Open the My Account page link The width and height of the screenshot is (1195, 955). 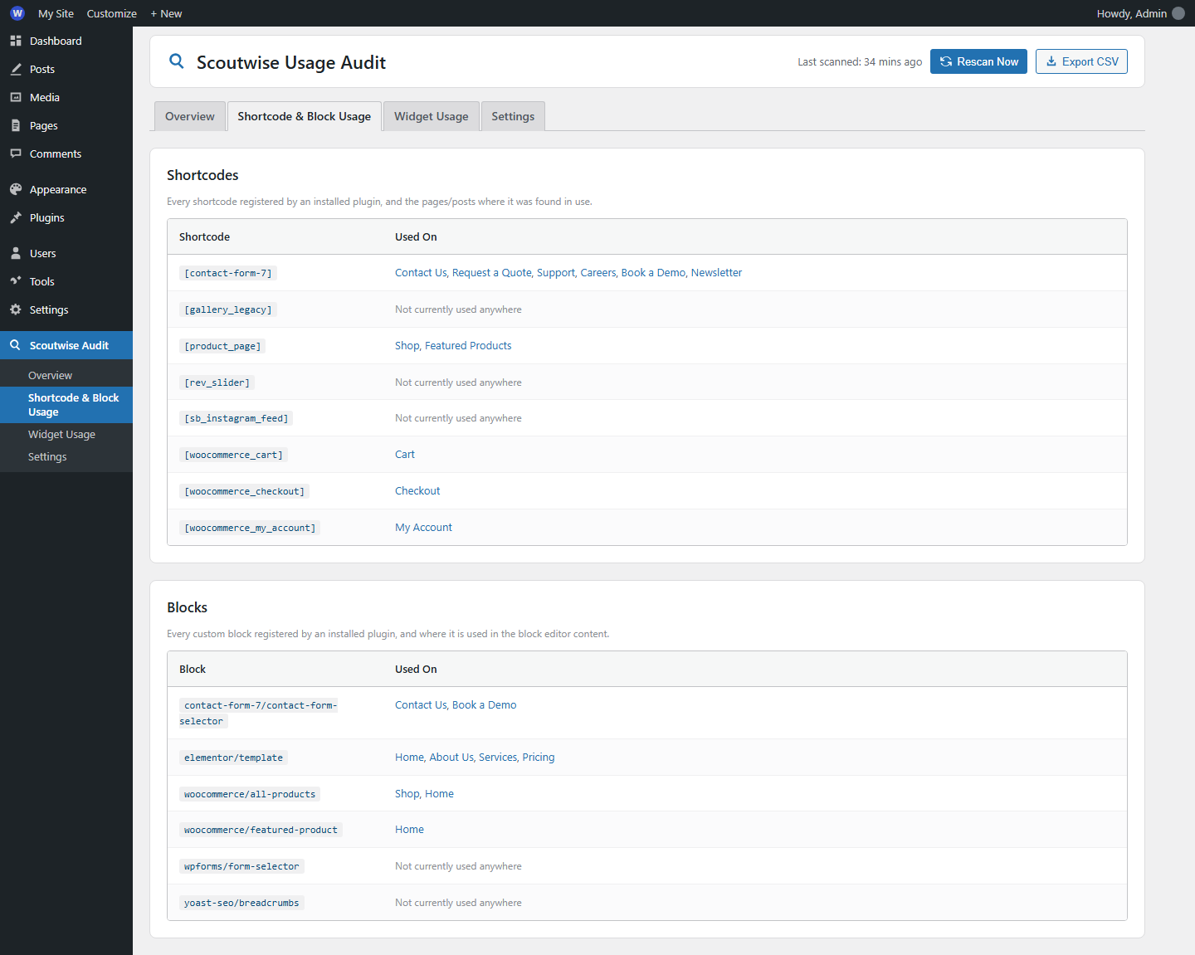423,527
